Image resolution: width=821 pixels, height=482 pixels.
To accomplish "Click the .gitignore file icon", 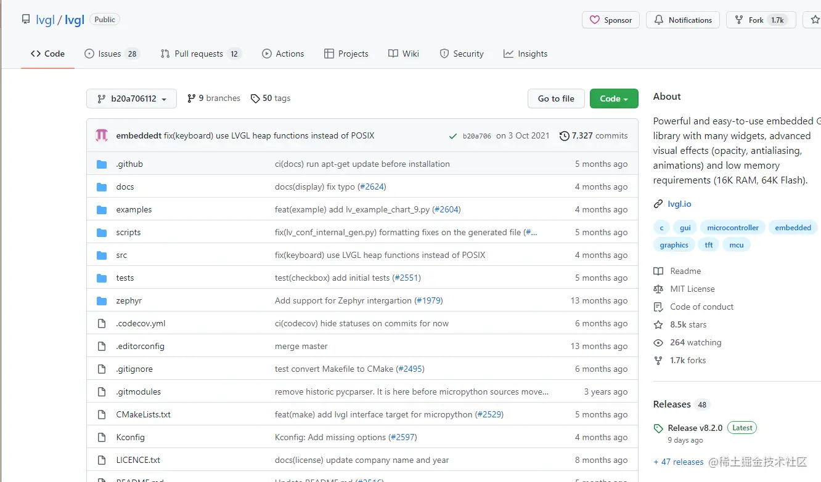I will pyautogui.click(x=102, y=369).
